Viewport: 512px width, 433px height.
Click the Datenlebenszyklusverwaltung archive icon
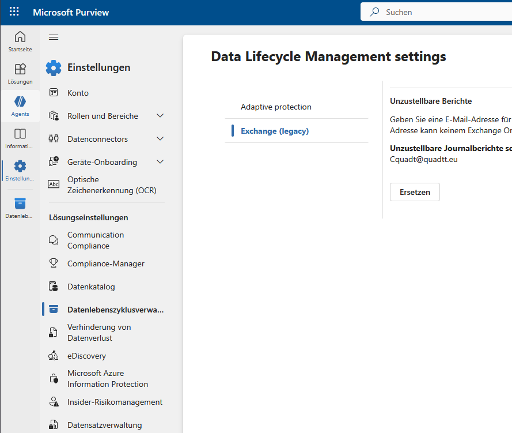coord(54,309)
